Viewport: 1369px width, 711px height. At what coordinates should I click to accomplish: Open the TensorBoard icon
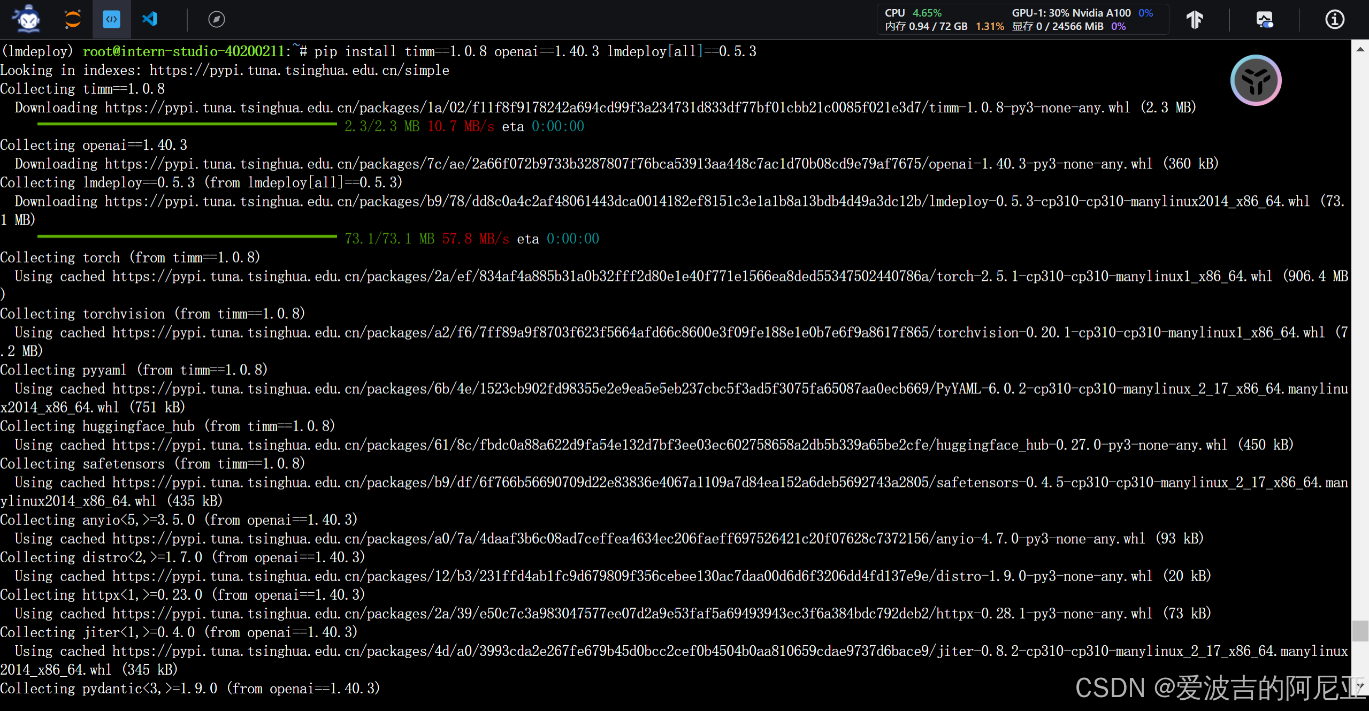(x=1194, y=19)
